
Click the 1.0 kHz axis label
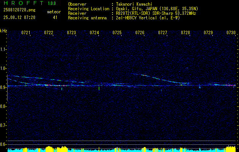[x=3, y=68]
